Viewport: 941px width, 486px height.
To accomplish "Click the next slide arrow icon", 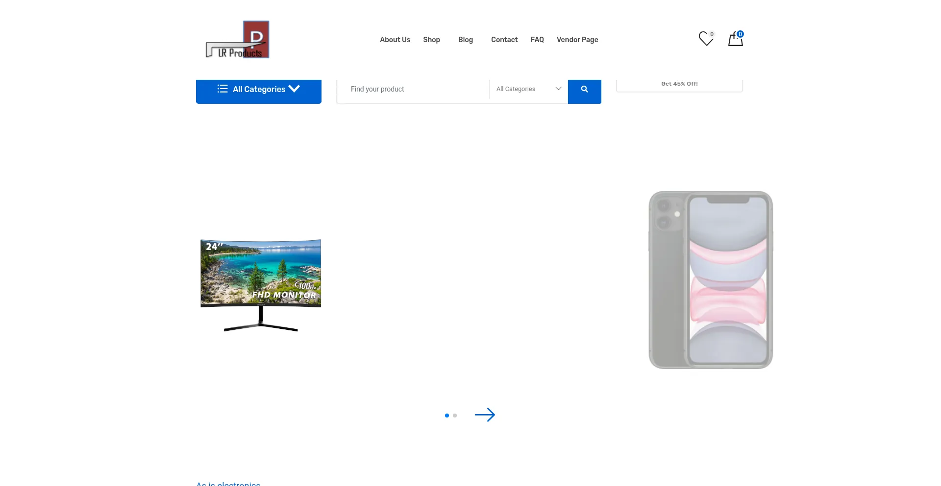I will pos(485,415).
